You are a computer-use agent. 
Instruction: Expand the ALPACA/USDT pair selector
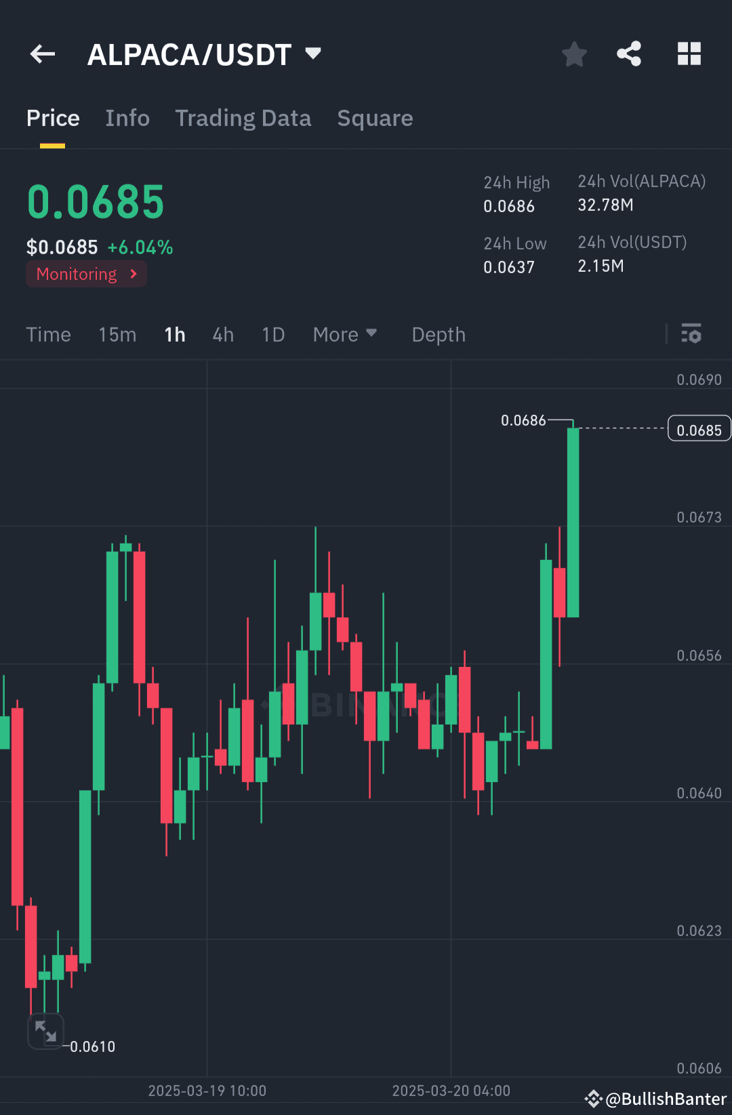coord(312,53)
